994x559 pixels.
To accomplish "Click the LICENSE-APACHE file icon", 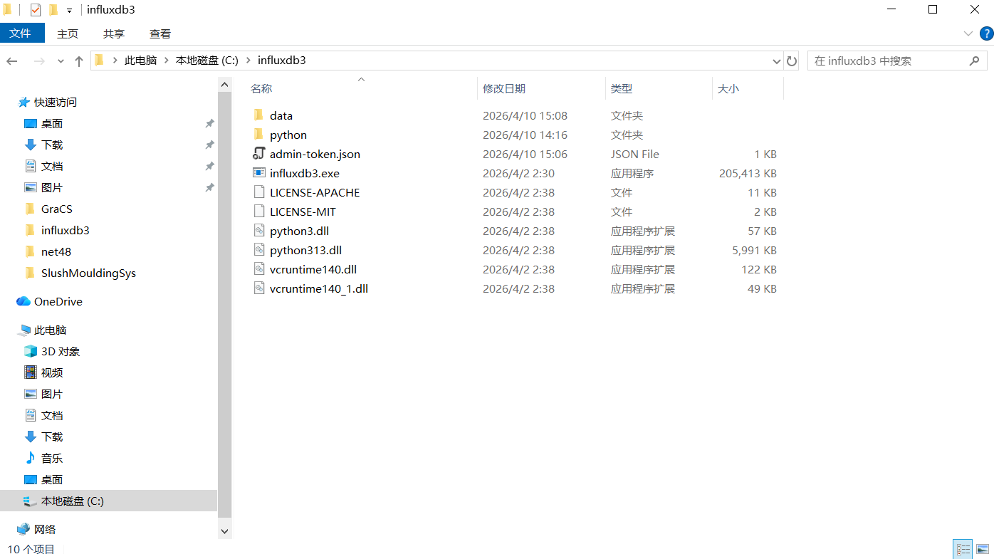I will coord(258,192).
